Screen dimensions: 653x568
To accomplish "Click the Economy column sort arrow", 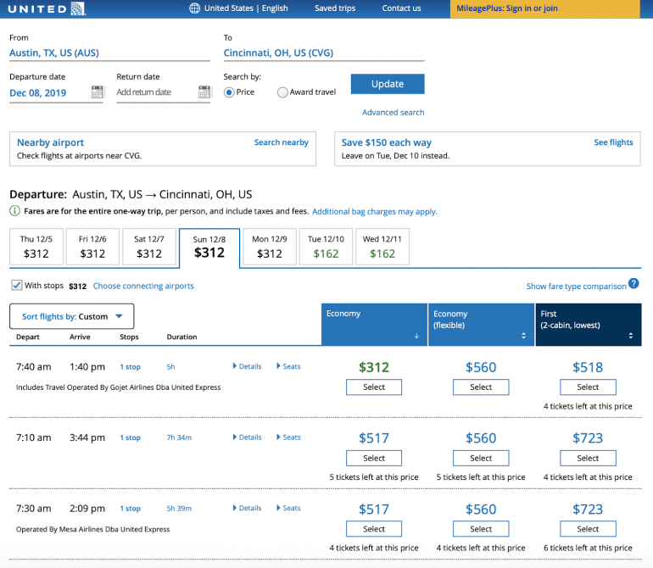I will tap(416, 336).
